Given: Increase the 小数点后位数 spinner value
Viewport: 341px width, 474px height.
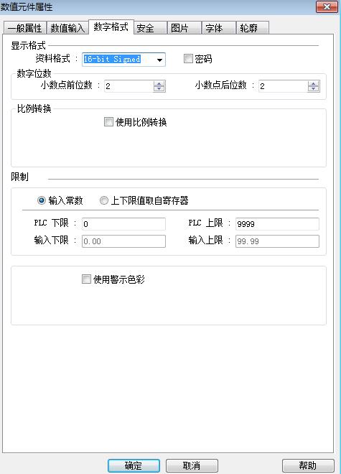Looking at the screenshot, I should pyautogui.click(x=314, y=84).
